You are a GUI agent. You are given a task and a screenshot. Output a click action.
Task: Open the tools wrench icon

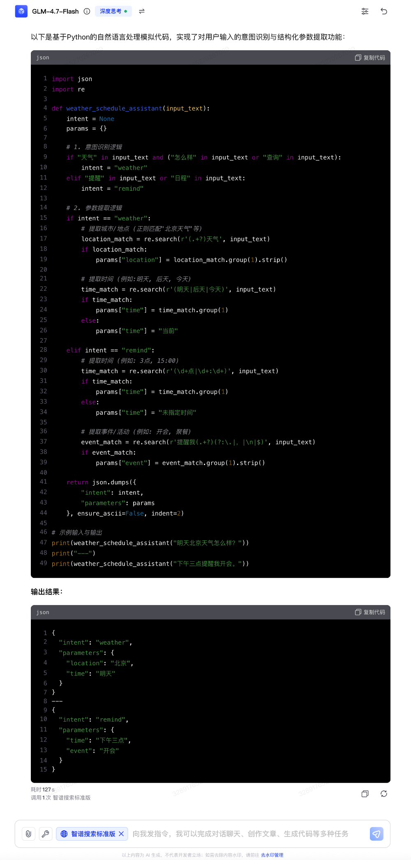(46, 834)
